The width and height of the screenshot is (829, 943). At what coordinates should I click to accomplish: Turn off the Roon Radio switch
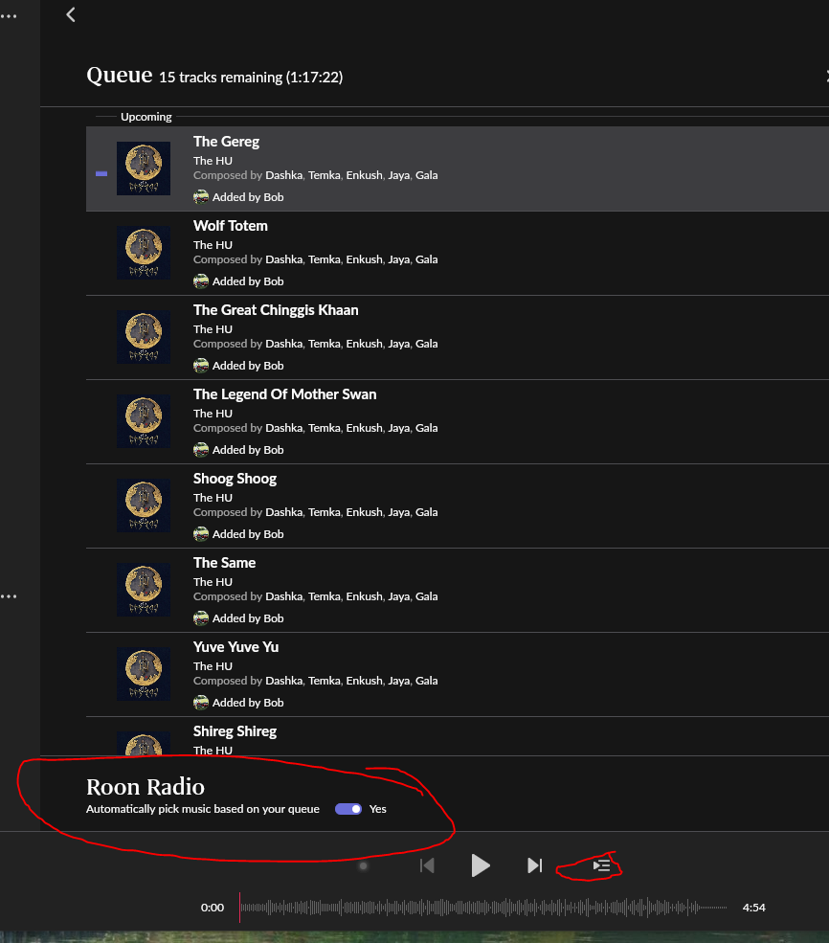tap(348, 809)
